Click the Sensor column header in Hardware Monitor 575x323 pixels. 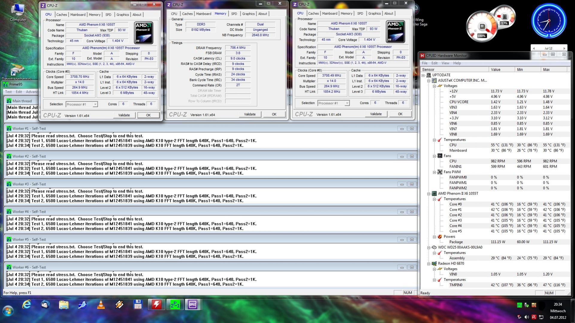455,70
